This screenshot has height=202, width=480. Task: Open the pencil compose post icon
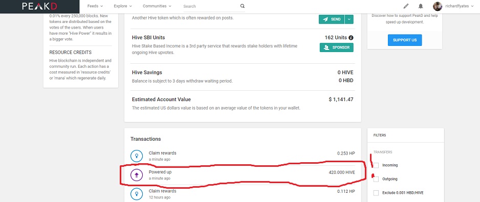(x=406, y=6)
